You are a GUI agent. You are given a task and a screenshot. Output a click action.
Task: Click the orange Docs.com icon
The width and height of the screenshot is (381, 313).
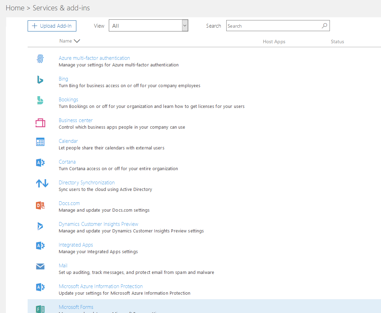pyautogui.click(x=40, y=205)
